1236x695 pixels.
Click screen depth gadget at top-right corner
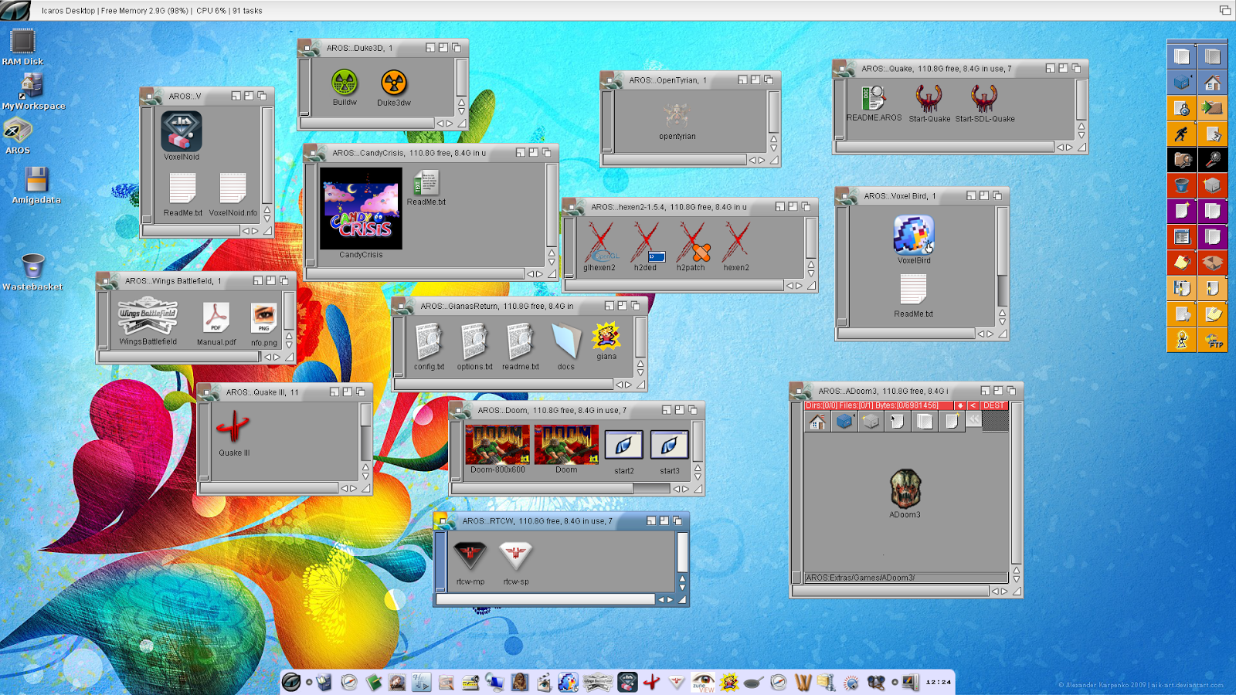click(1224, 10)
